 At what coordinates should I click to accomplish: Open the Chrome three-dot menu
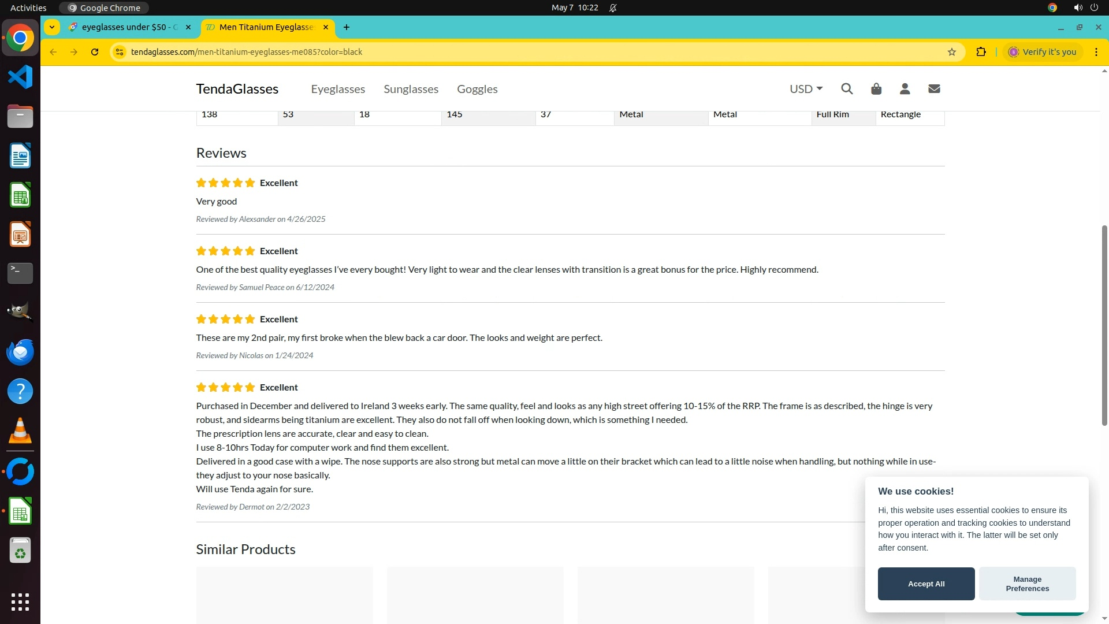(x=1096, y=52)
